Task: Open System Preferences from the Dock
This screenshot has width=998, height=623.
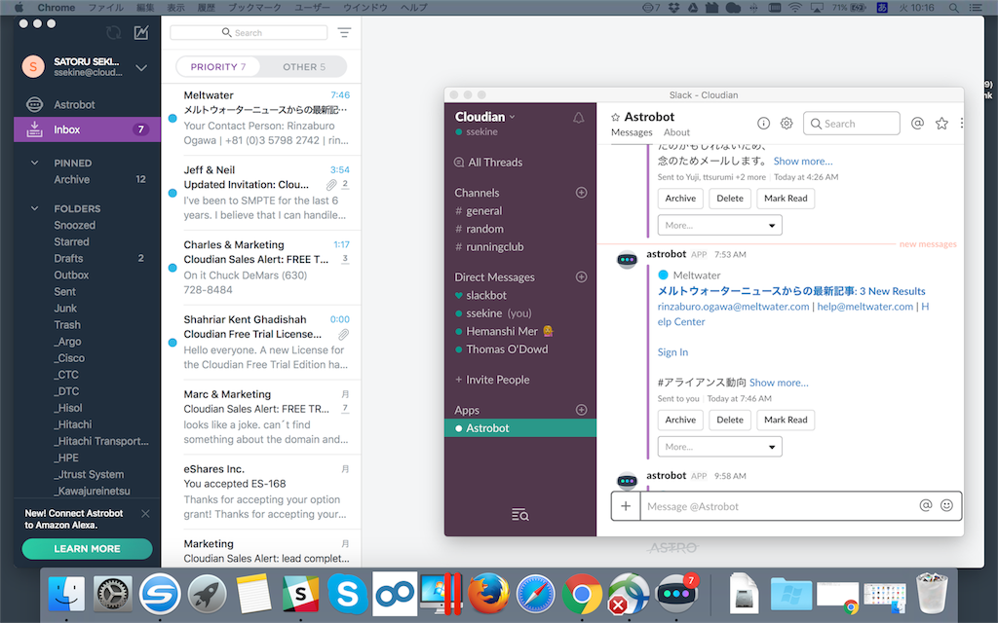Action: [x=113, y=593]
